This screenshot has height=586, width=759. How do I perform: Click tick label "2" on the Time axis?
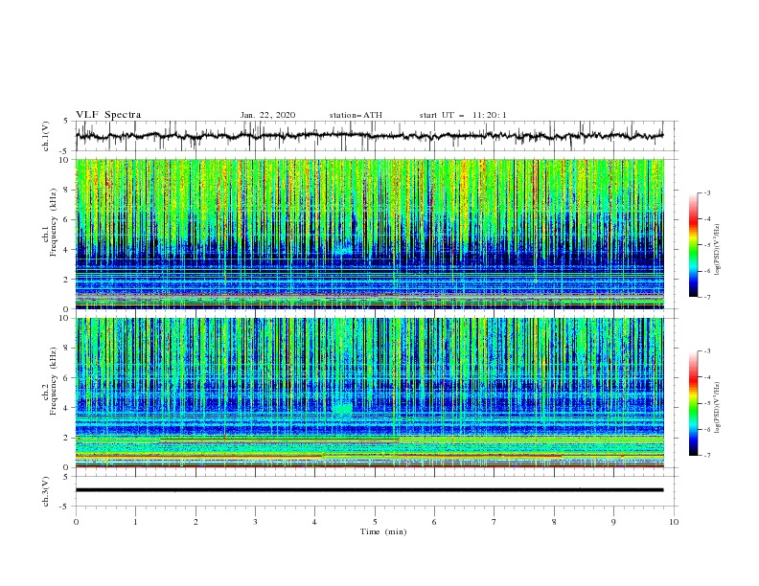(x=195, y=522)
